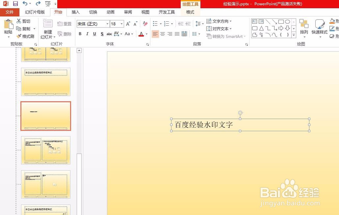This screenshot has height=215, width=339.
Task: Select the Rounded Rectangle shape
Action: (x=255, y=28)
